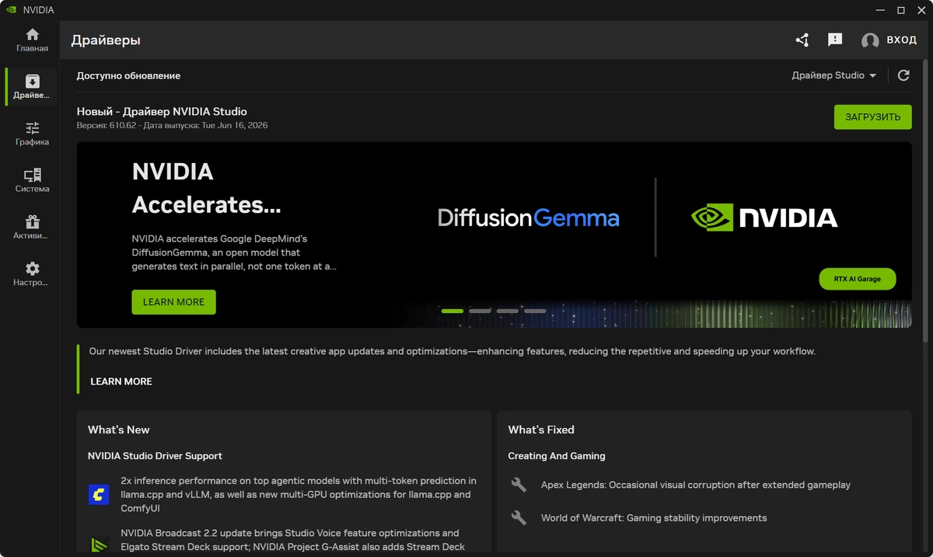Viewport: 933px width, 557px height.
Task: Click the NVIDIA logo in banner
Action: click(x=764, y=218)
